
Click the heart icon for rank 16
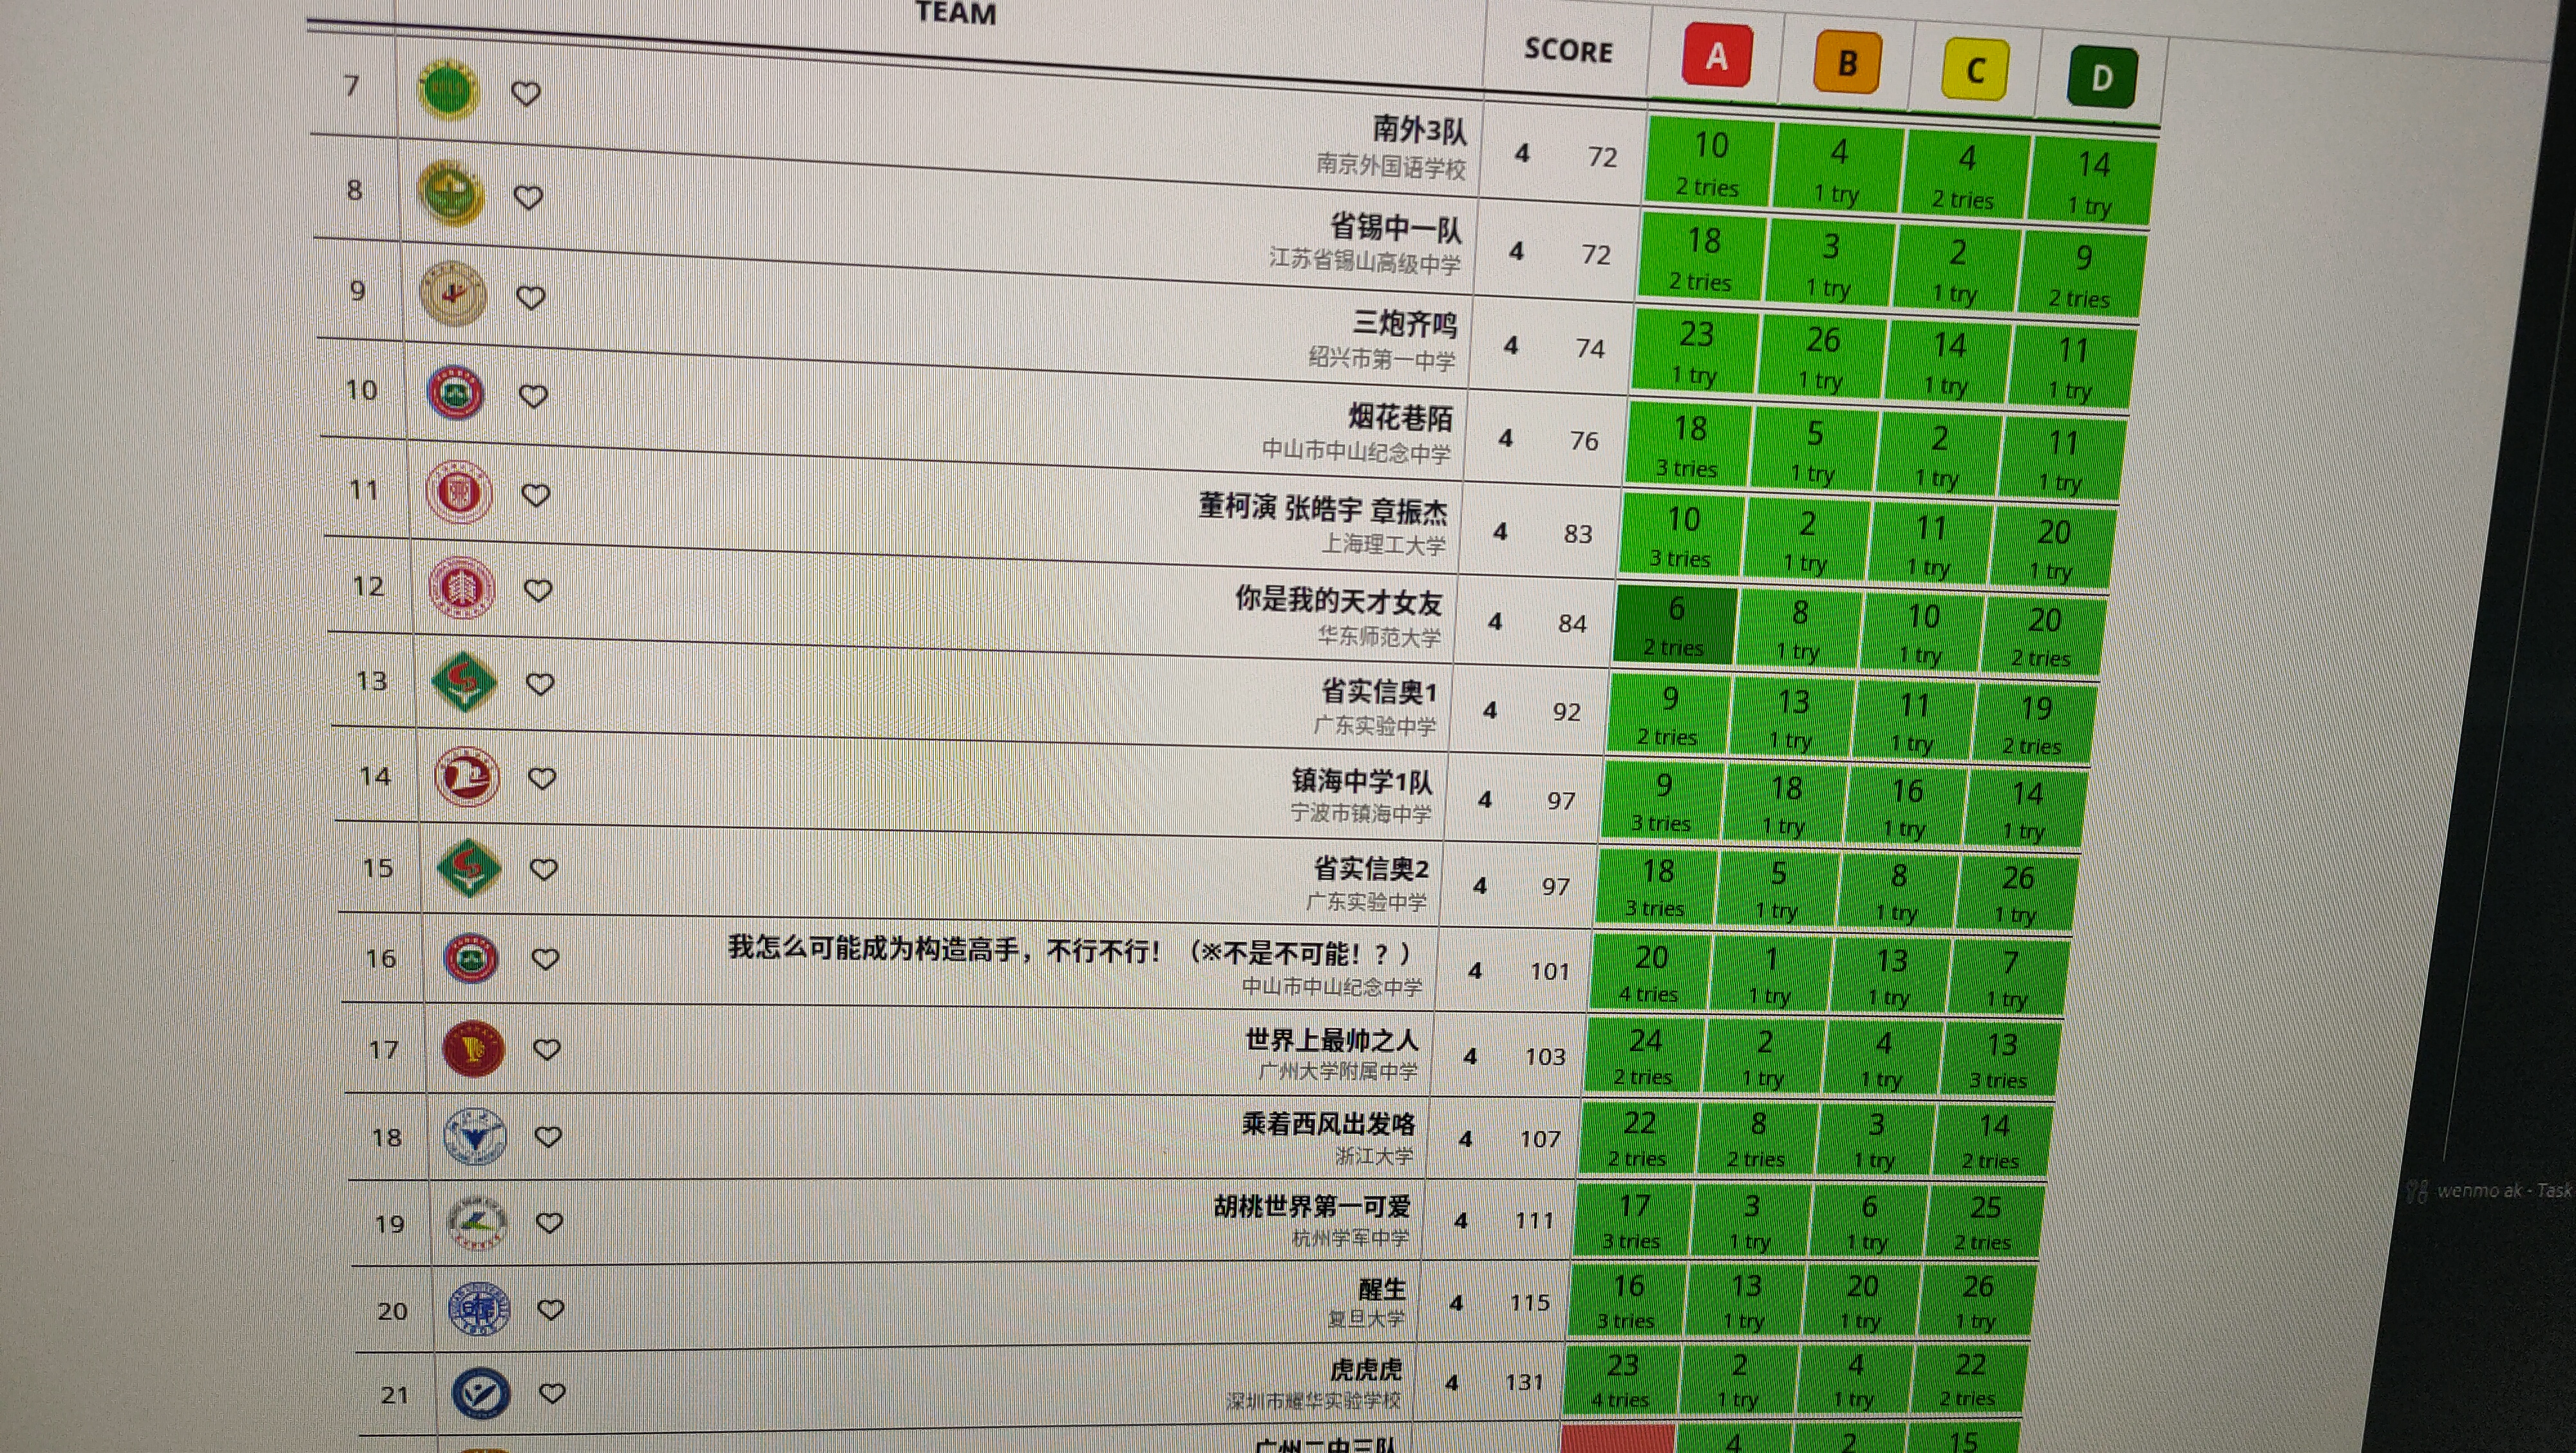pyautogui.click(x=545, y=959)
